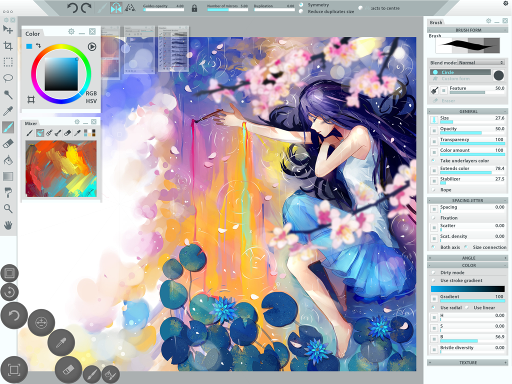Click the blue color swatch in the Color panel
This screenshot has width=512, height=384.
tap(28, 46)
